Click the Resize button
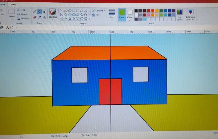218x139 pixels. tap(22, 14)
